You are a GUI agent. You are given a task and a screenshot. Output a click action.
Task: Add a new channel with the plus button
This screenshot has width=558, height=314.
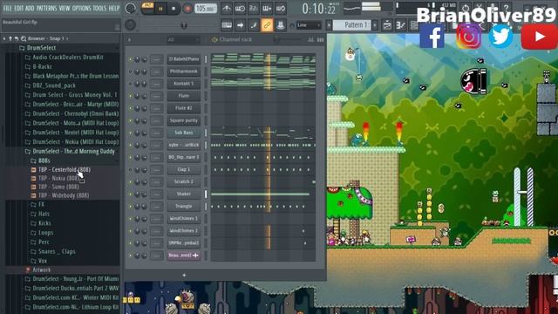184,275
